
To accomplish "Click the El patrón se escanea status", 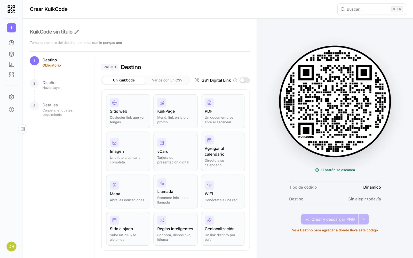I will pyautogui.click(x=335, y=170).
